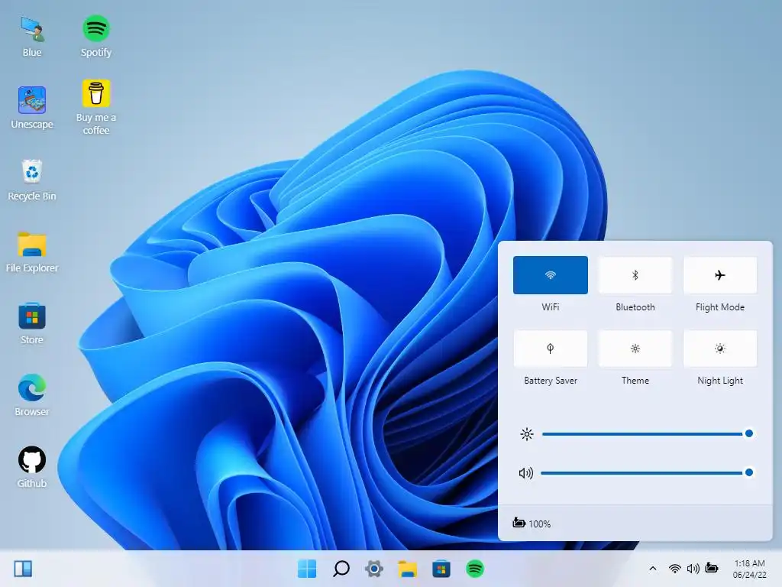This screenshot has height=587, width=782.
Task: Click the WiFi icon in system tray
Action: coord(675,569)
